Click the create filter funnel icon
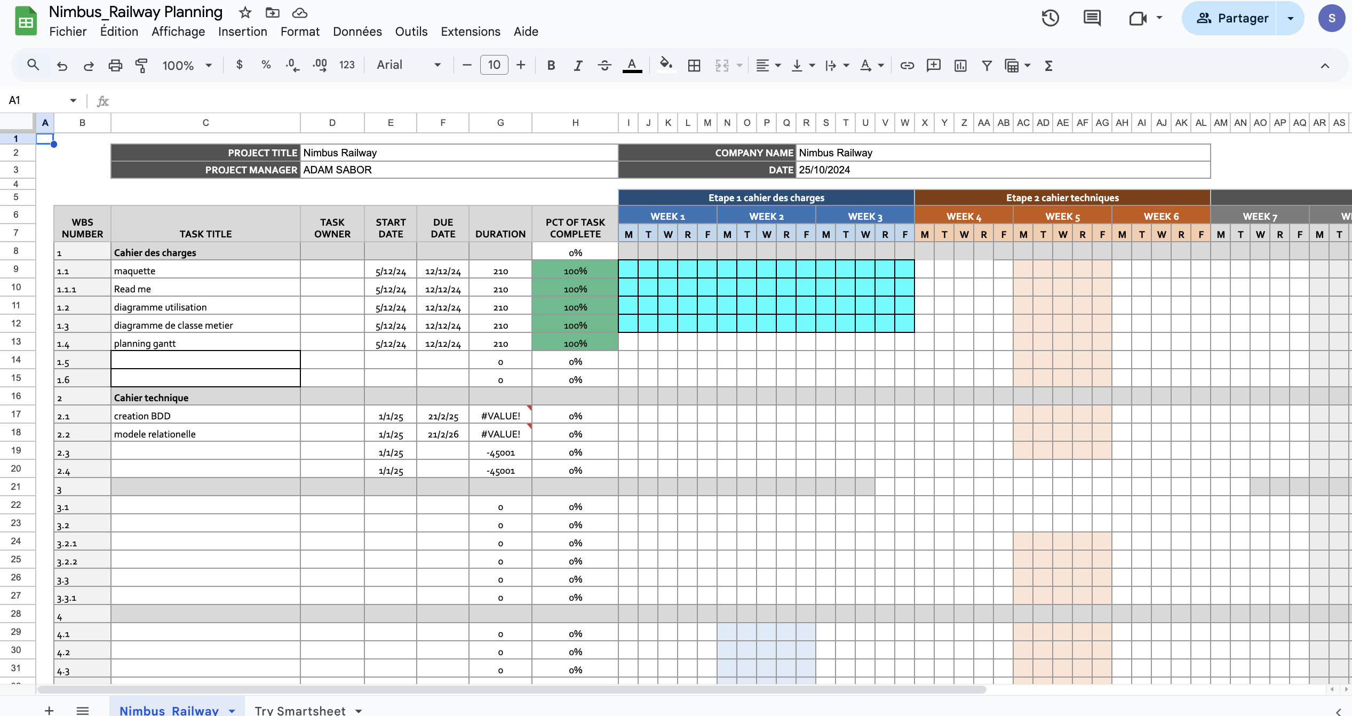1352x716 pixels. (x=987, y=65)
